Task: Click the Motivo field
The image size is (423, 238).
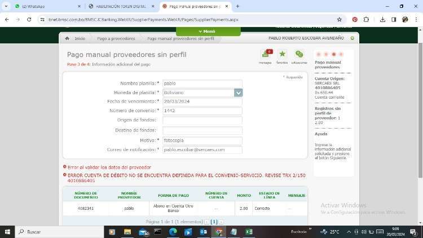Action: [202, 140]
